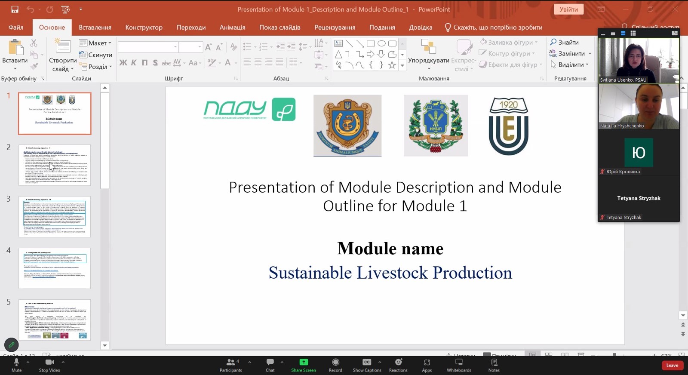Click the Увійти sign-in button
Viewport: 688px width, 375px height.
tap(569, 9)
